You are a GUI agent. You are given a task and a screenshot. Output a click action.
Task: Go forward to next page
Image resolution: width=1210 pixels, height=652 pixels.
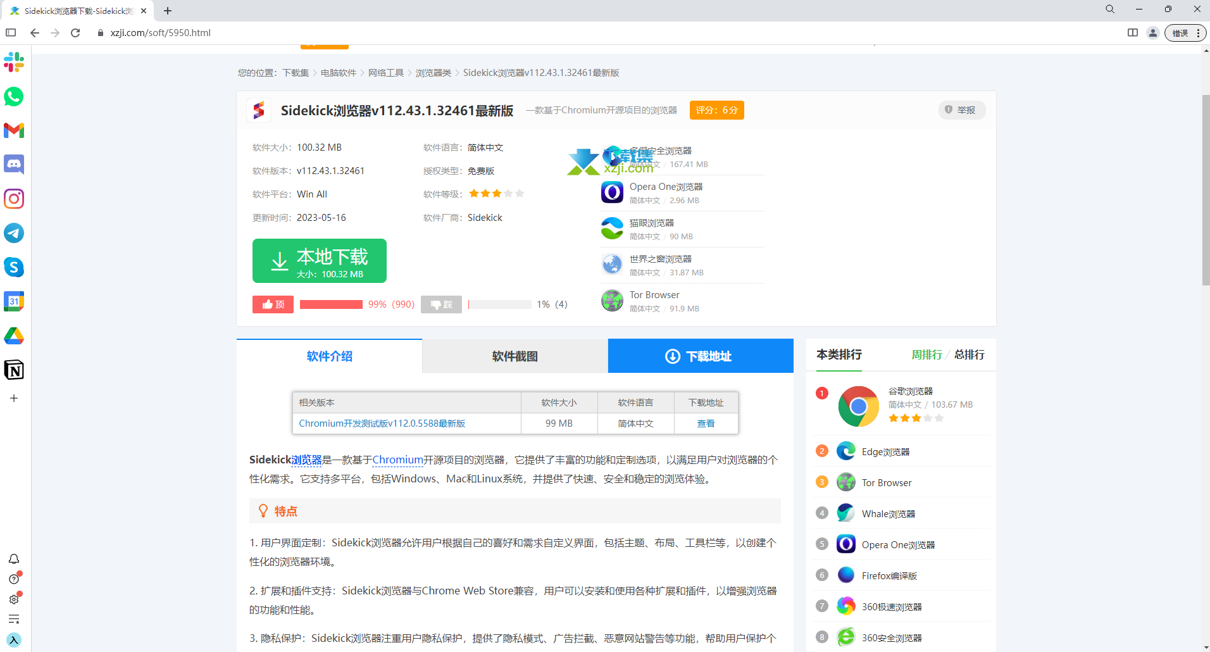[55, 33]
